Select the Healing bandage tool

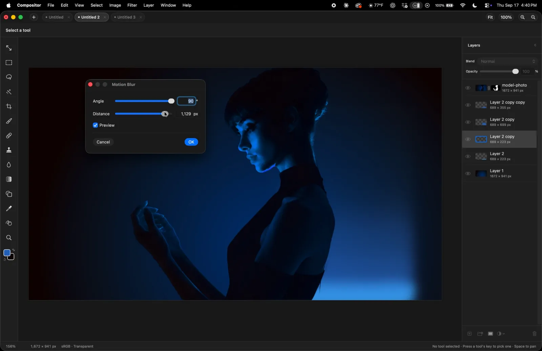tap(9, 136)
